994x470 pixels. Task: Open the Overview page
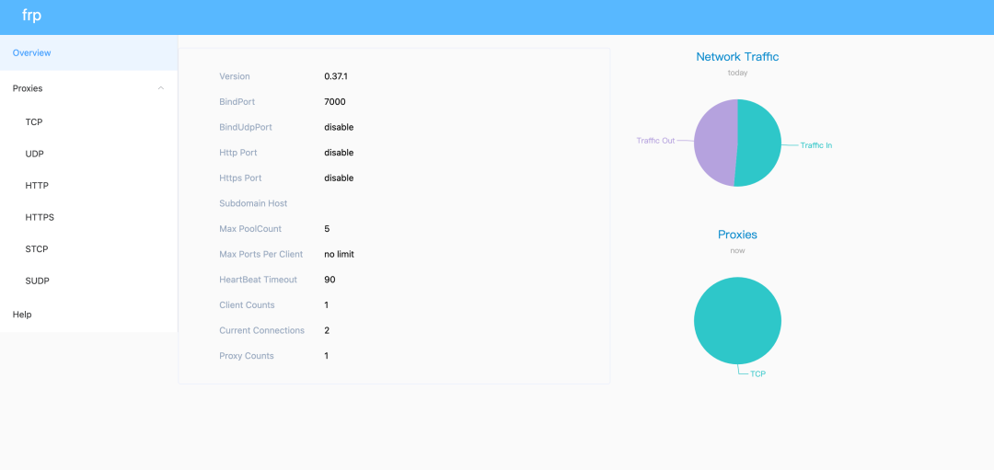[x=32, y=53]
